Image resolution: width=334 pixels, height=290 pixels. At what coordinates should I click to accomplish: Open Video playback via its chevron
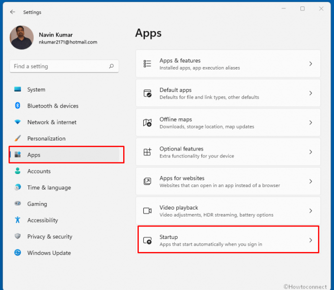(310, 210)
